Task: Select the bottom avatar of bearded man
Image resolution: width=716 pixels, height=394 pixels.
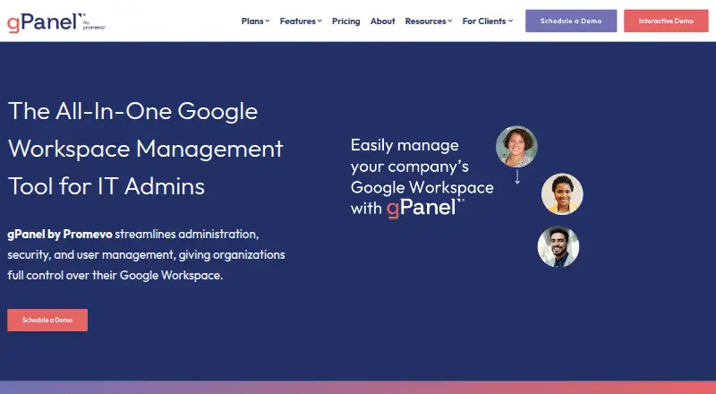Action: [x=558, y=247]
